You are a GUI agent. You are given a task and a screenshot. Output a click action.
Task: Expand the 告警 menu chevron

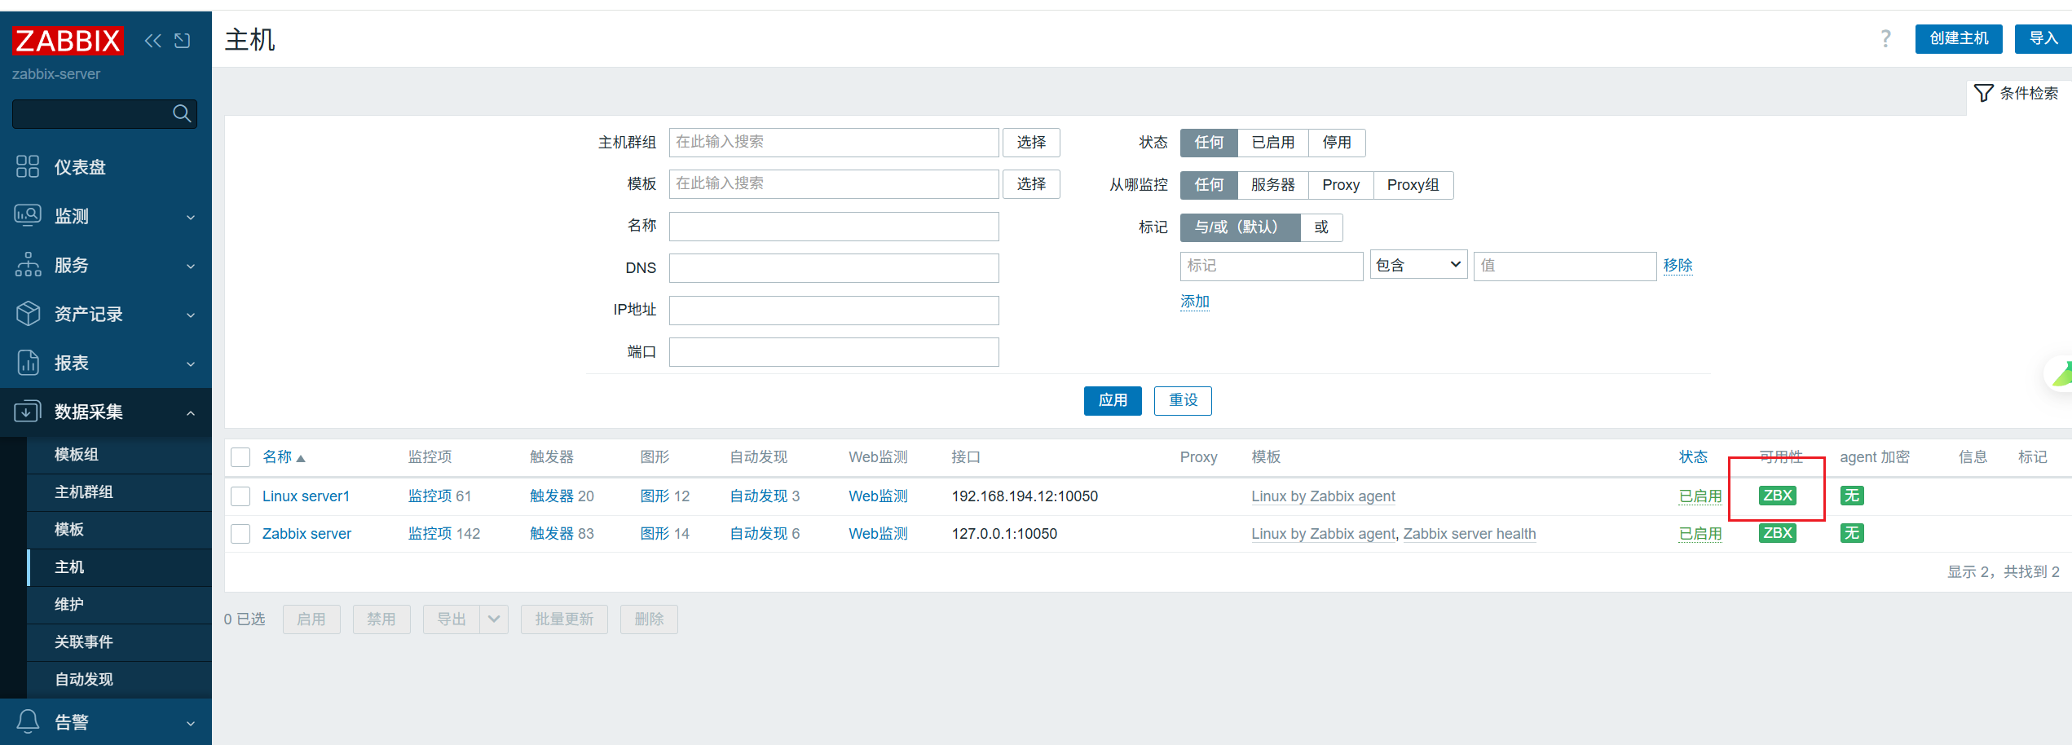coord(191,722)
